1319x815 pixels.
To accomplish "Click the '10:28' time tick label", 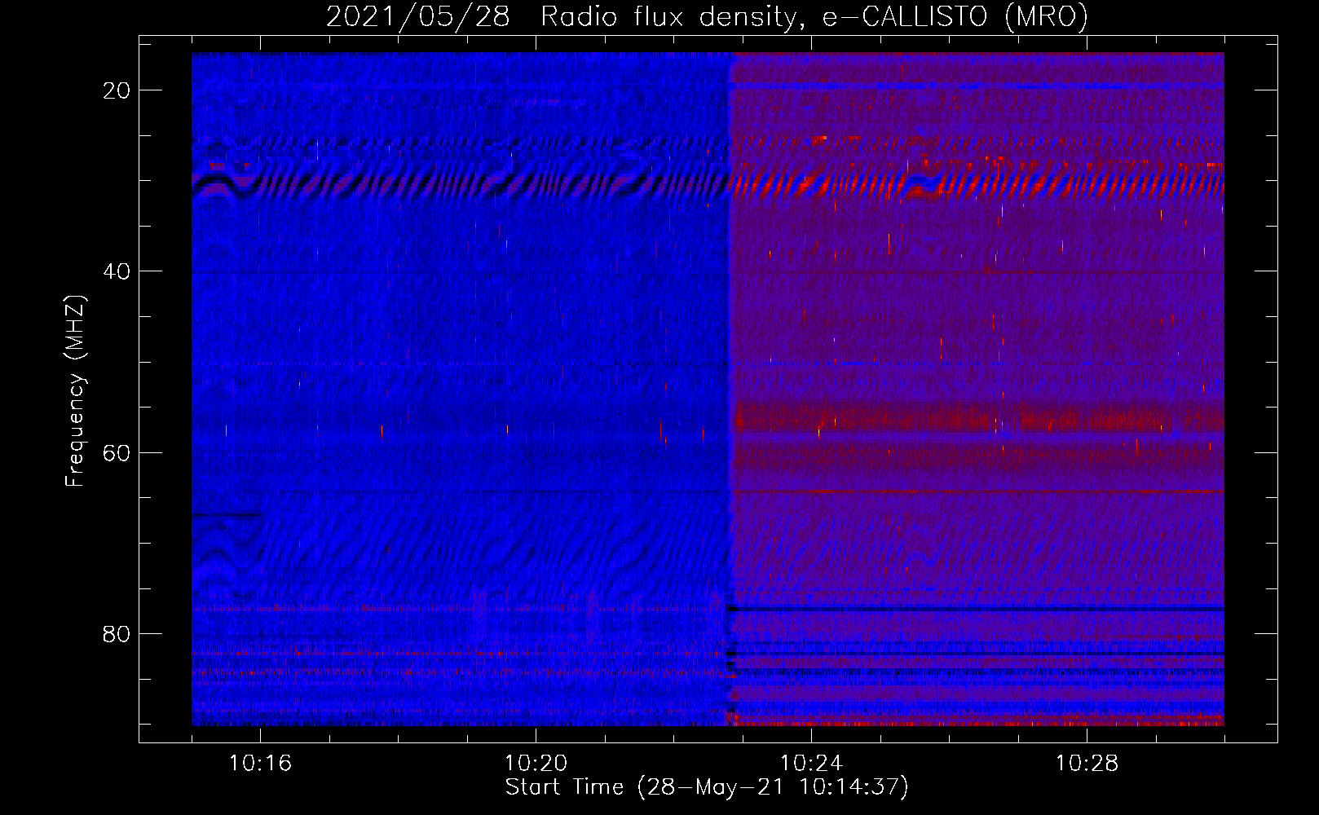I will tap(1087, 763).
